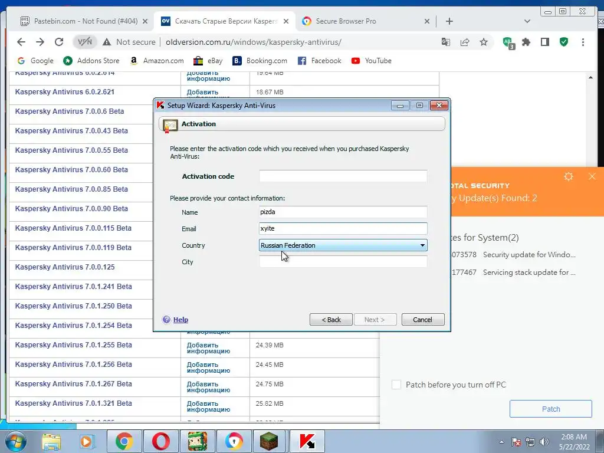Image resolution: width=604 pixels, height=453 pixels.
Task: Click the volume speaker tray icon
Action: pos(544,442)
